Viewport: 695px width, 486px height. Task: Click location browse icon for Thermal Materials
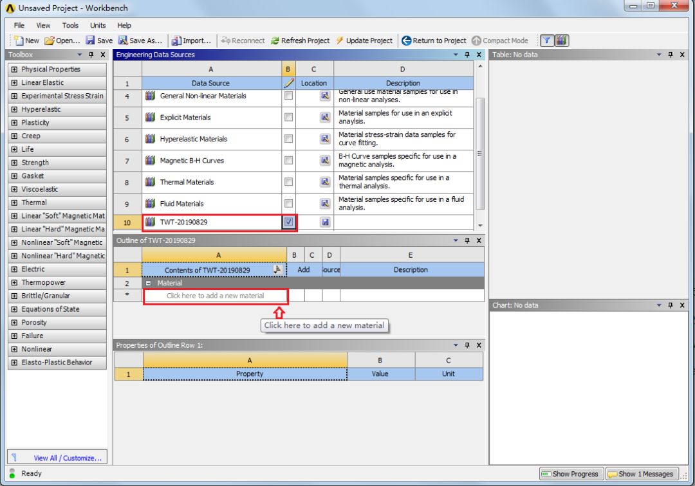325,181
